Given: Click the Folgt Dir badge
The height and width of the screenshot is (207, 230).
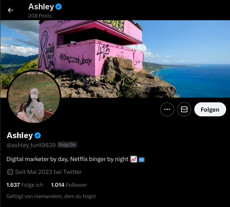Looking at the screenshot, I should pyautogui.click(x=67, y=145).
